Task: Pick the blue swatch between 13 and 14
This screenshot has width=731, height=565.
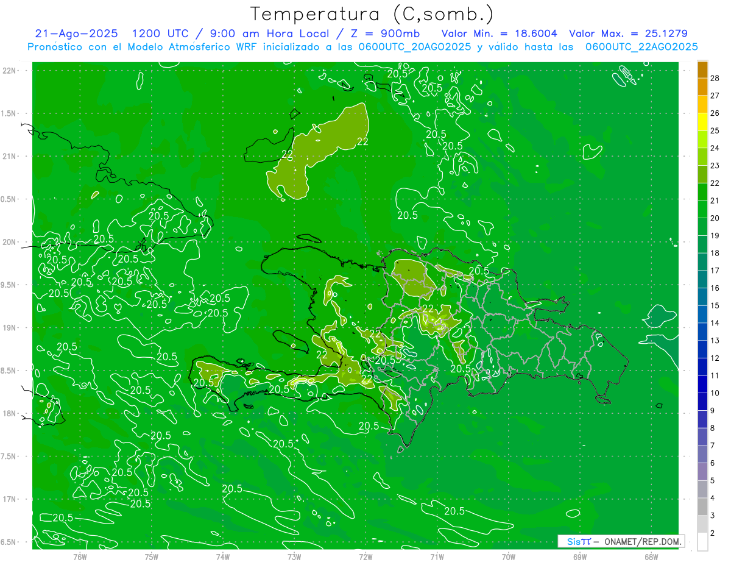Action: [x=702, y=332]
